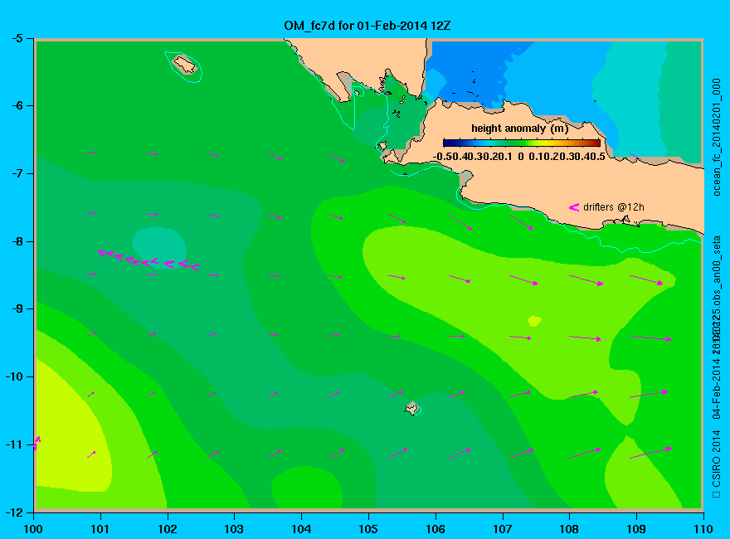
Task: Click the x-axis label 104
Action: point(301,529)
